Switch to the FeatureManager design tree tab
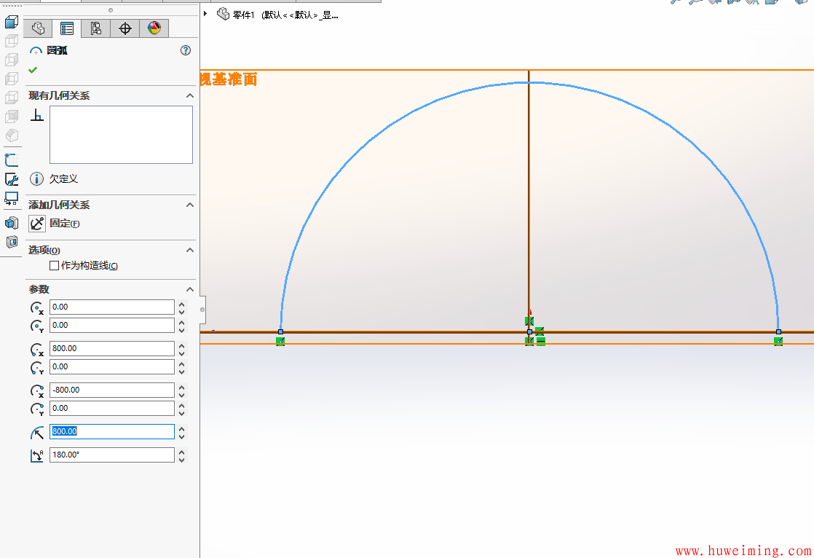Screen dimensions: 814x558 pyautogui.click(x=37, y=28)
